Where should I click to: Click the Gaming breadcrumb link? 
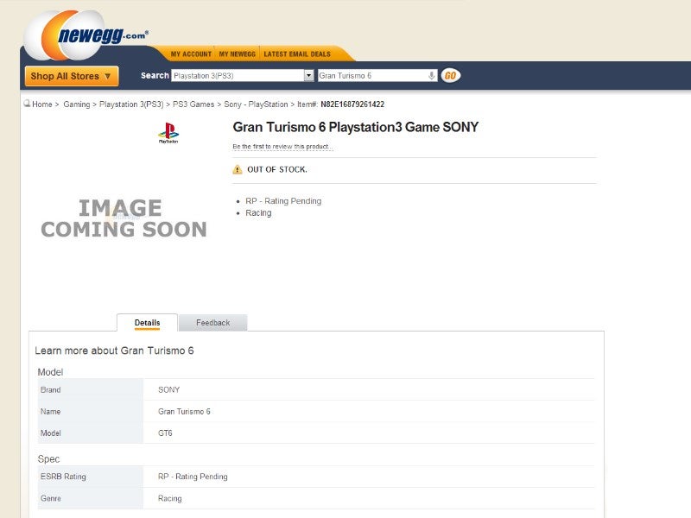pos(77,104)
